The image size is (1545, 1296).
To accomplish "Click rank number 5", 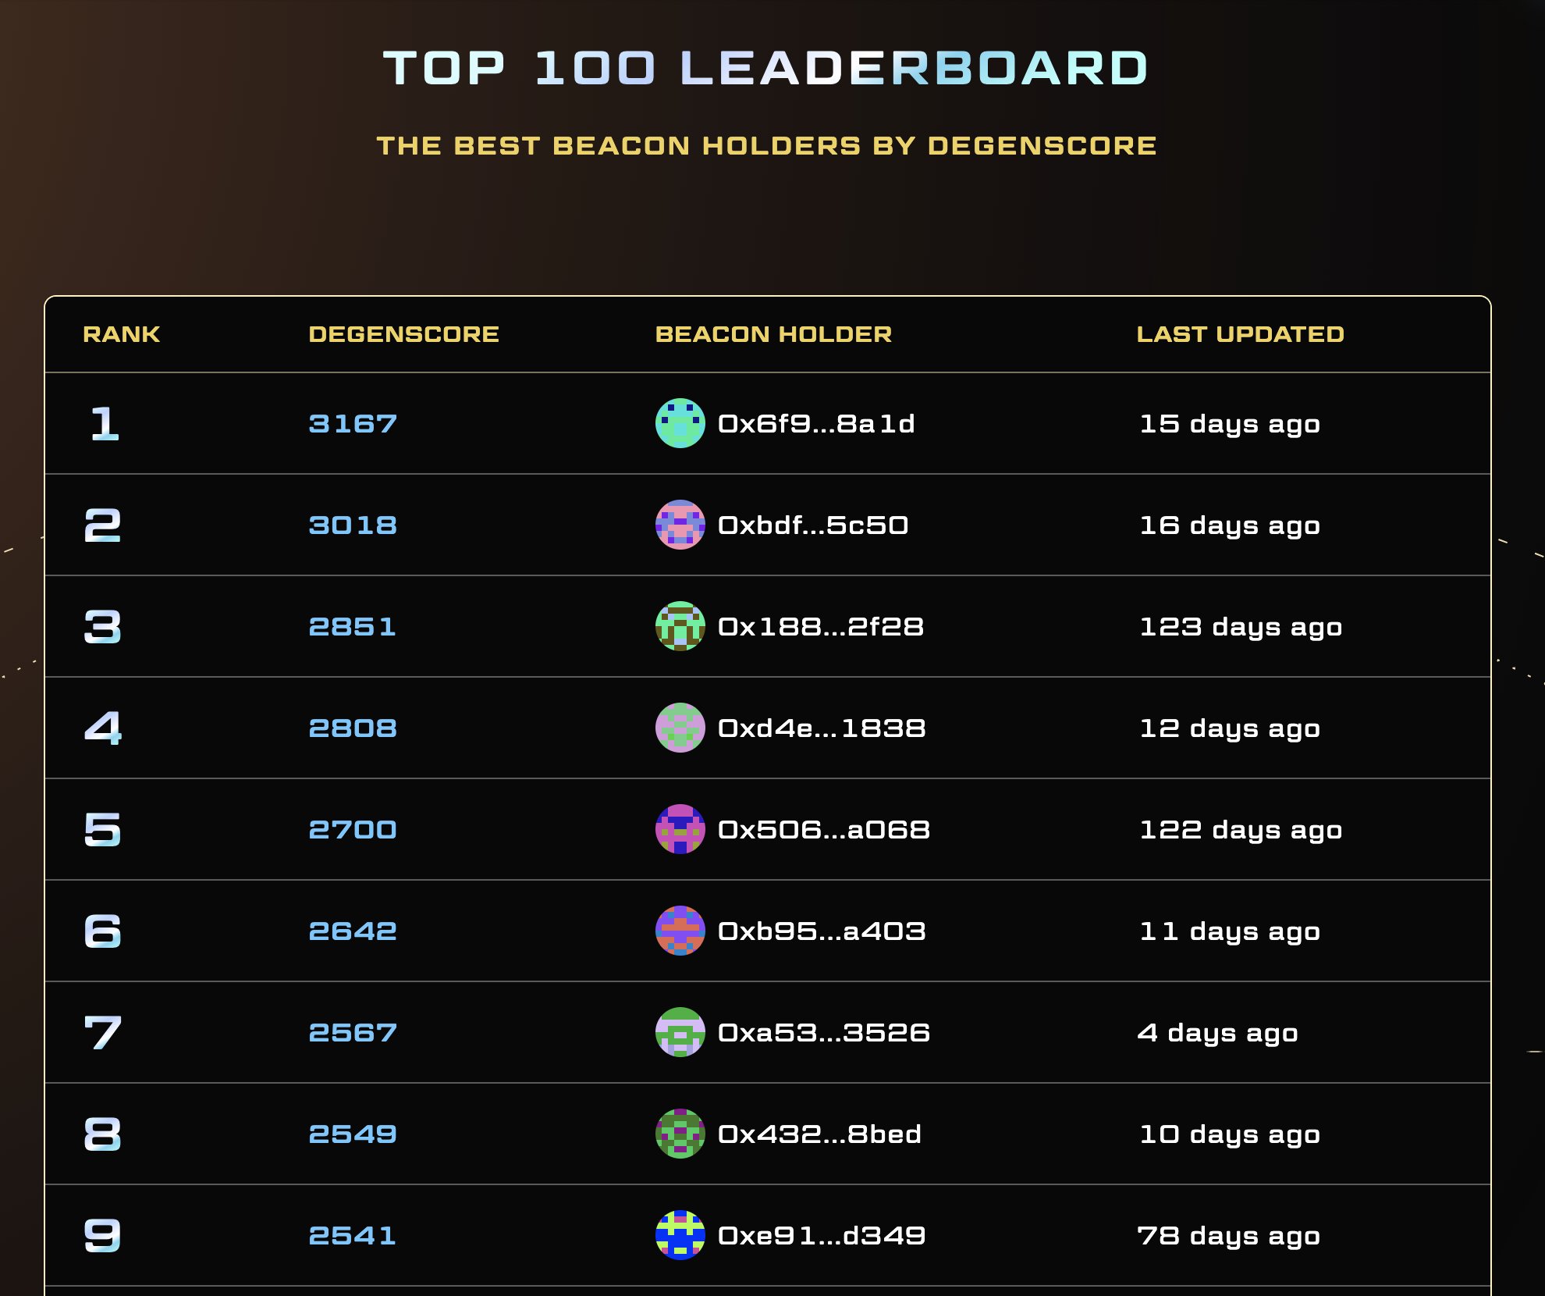I will pyautogui.click(x=103, y=830).
